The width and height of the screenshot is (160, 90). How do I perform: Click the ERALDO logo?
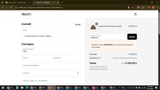26,14
